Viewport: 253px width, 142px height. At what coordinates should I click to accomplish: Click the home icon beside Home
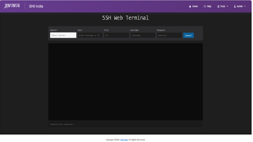tap(190, 6)
